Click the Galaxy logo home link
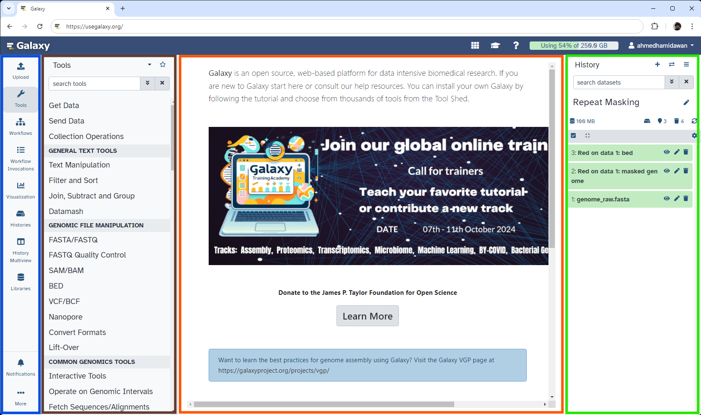Screen dimensions: 701x415 (x=28, y=45)
